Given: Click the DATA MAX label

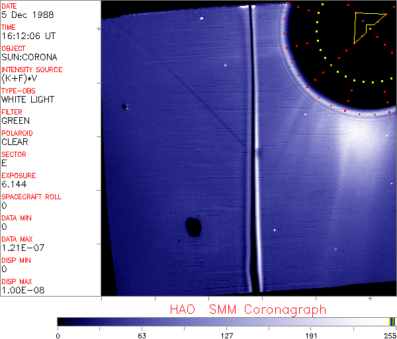Looking at the screenshot, I should (x=17, y=239).
